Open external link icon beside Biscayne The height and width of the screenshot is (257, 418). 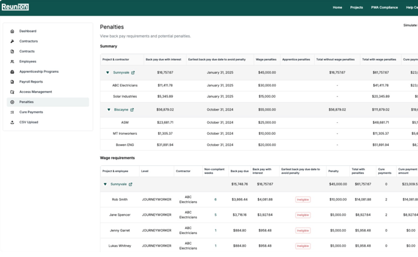click(132, 110)
